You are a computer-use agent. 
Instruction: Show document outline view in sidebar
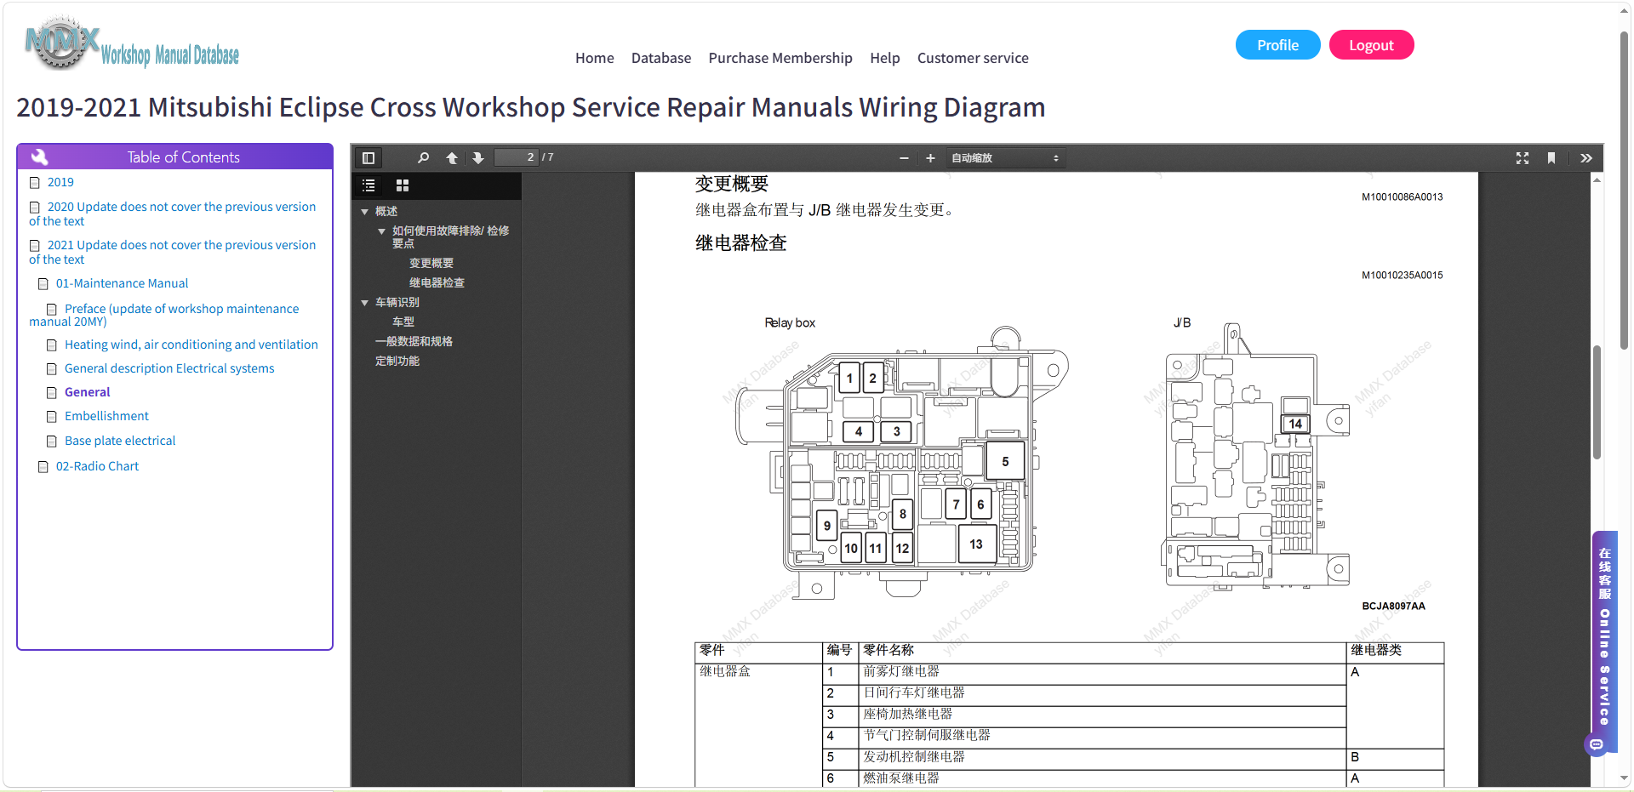point(369,185)
